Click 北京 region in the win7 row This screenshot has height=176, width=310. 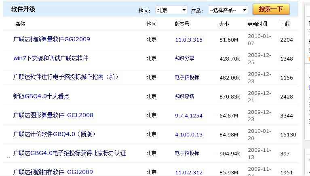(152, 58)
